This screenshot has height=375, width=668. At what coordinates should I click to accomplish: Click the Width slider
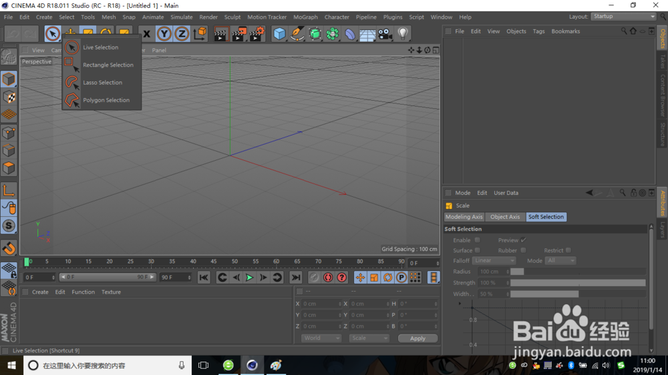coord(578,294)
